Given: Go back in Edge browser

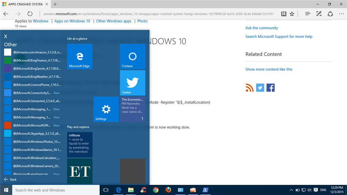Looking at the screenshot, I should 6,14.
